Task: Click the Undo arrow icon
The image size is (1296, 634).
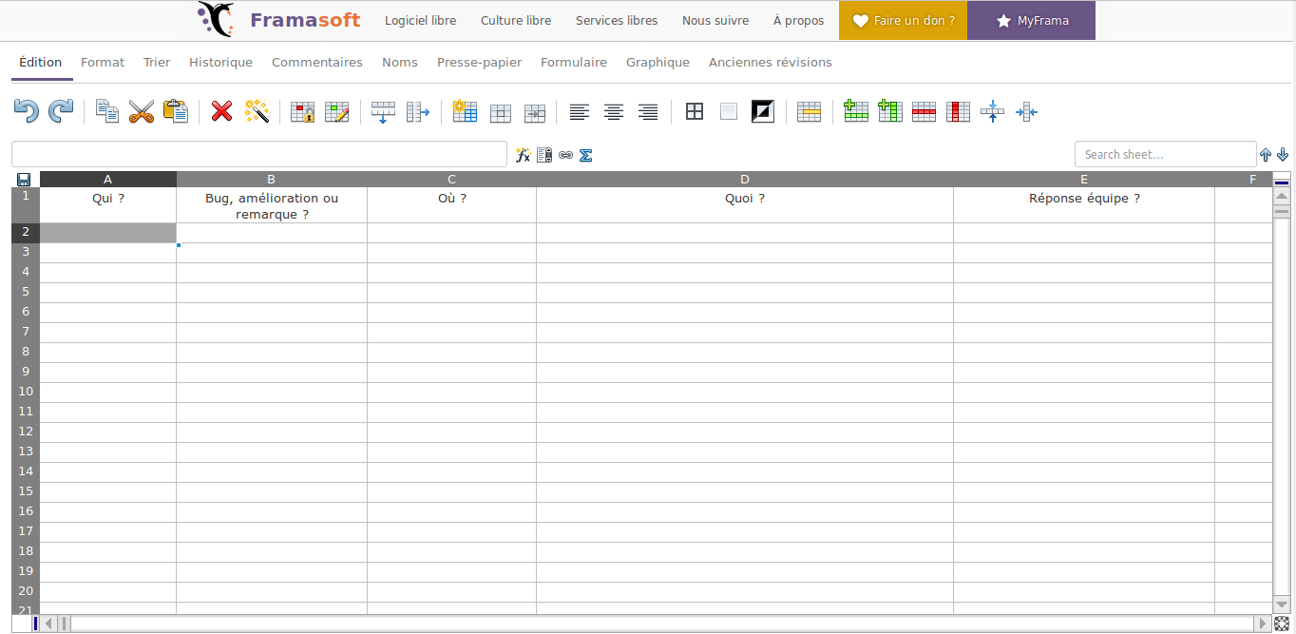Action: point(26,112)
